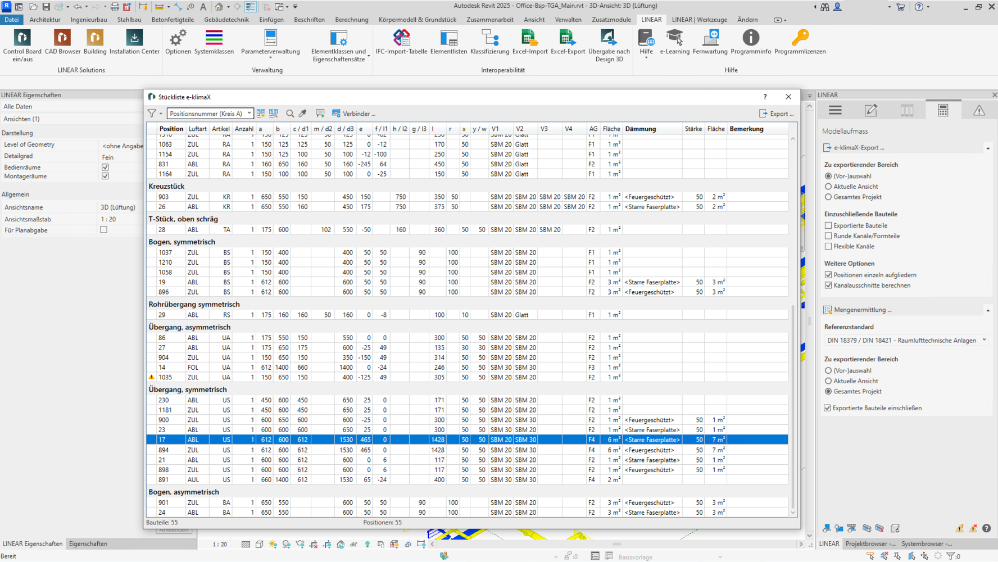Open the Programmlizenzen key icon
The image size is (998, 562).
point(800,43)
